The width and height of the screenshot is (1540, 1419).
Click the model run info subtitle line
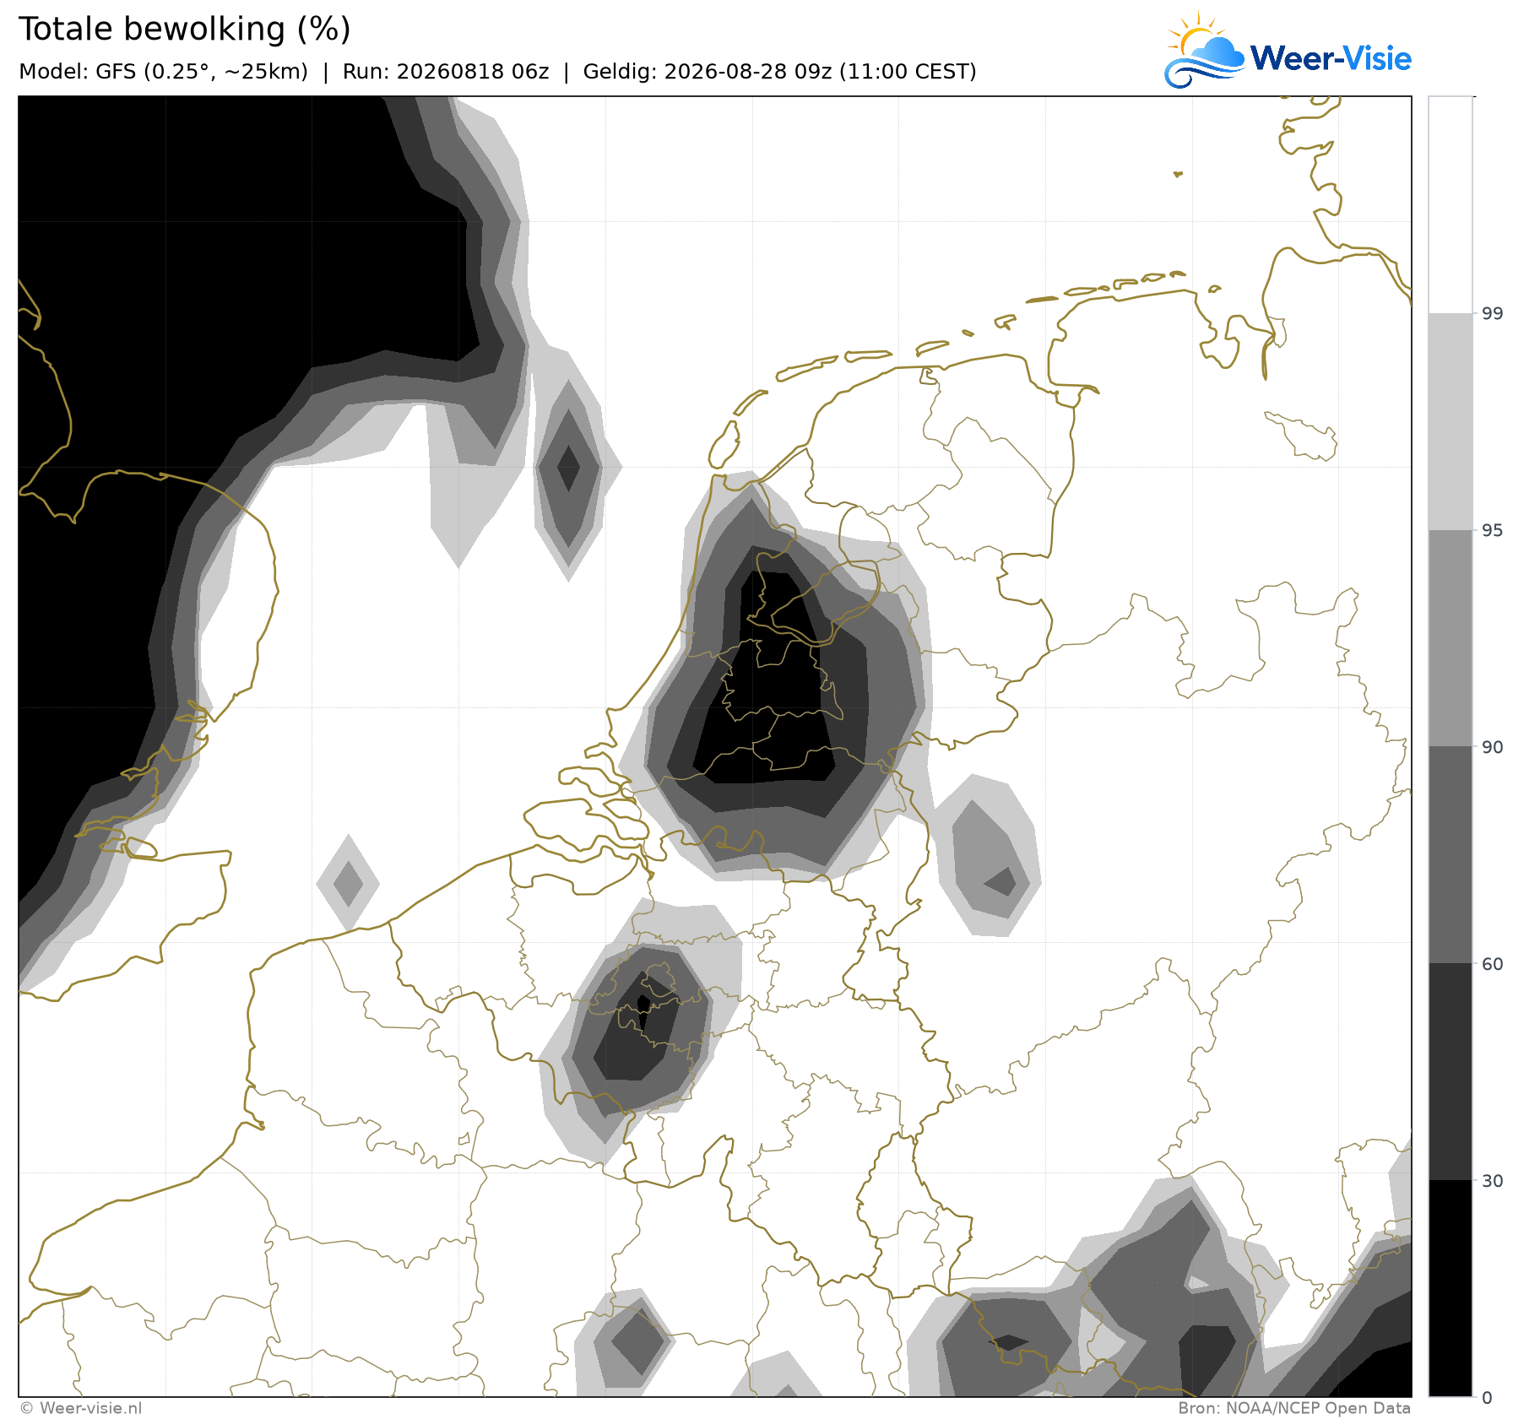click(x=497, y=72)
